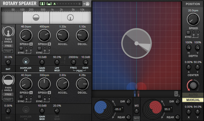Enable SYNC checkbox under horn Speed A
204x121 pixels.
[21, 48]
